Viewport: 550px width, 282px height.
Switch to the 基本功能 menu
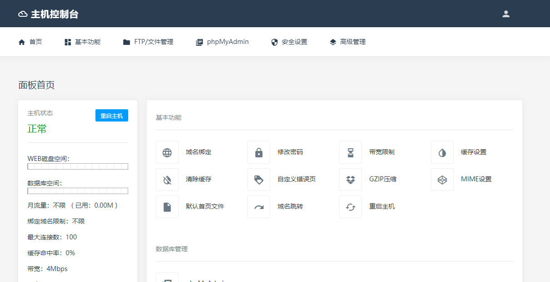(x=82, y=42)
